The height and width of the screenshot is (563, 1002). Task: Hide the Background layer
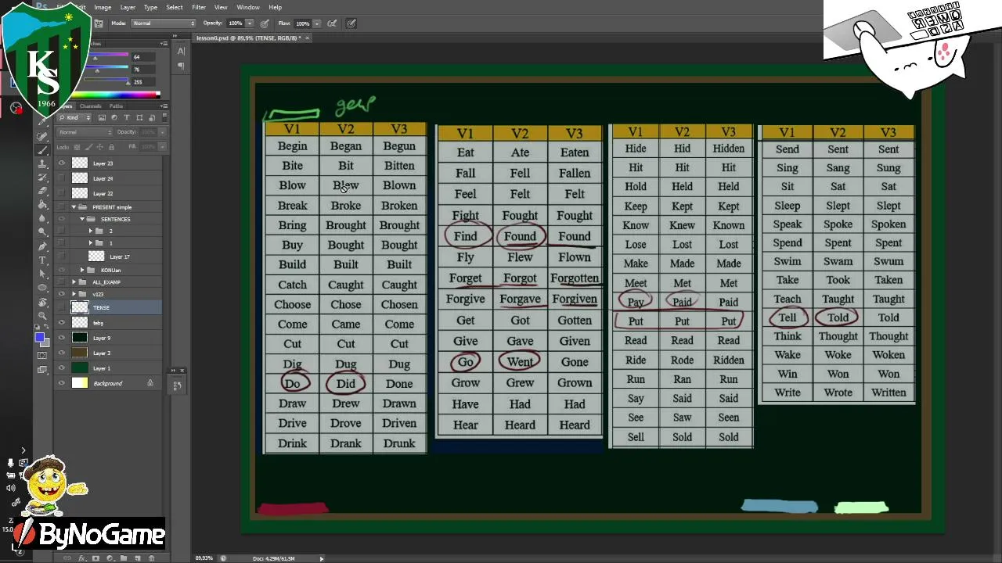(62, 383)
